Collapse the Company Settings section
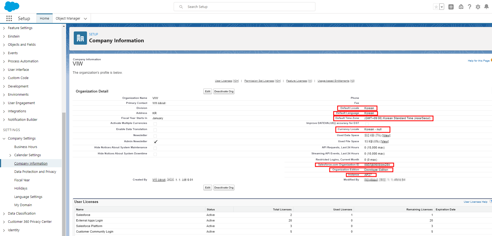Image resolution: width=492 pixels, height=236 pixels. point(4,138)
